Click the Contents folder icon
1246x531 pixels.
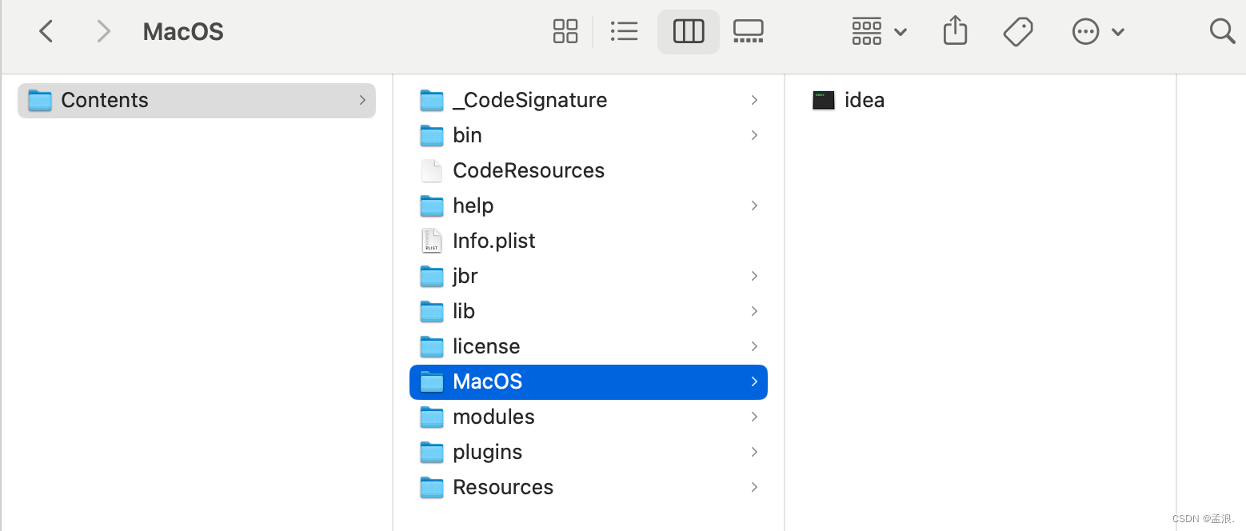(x=39, y=100)
